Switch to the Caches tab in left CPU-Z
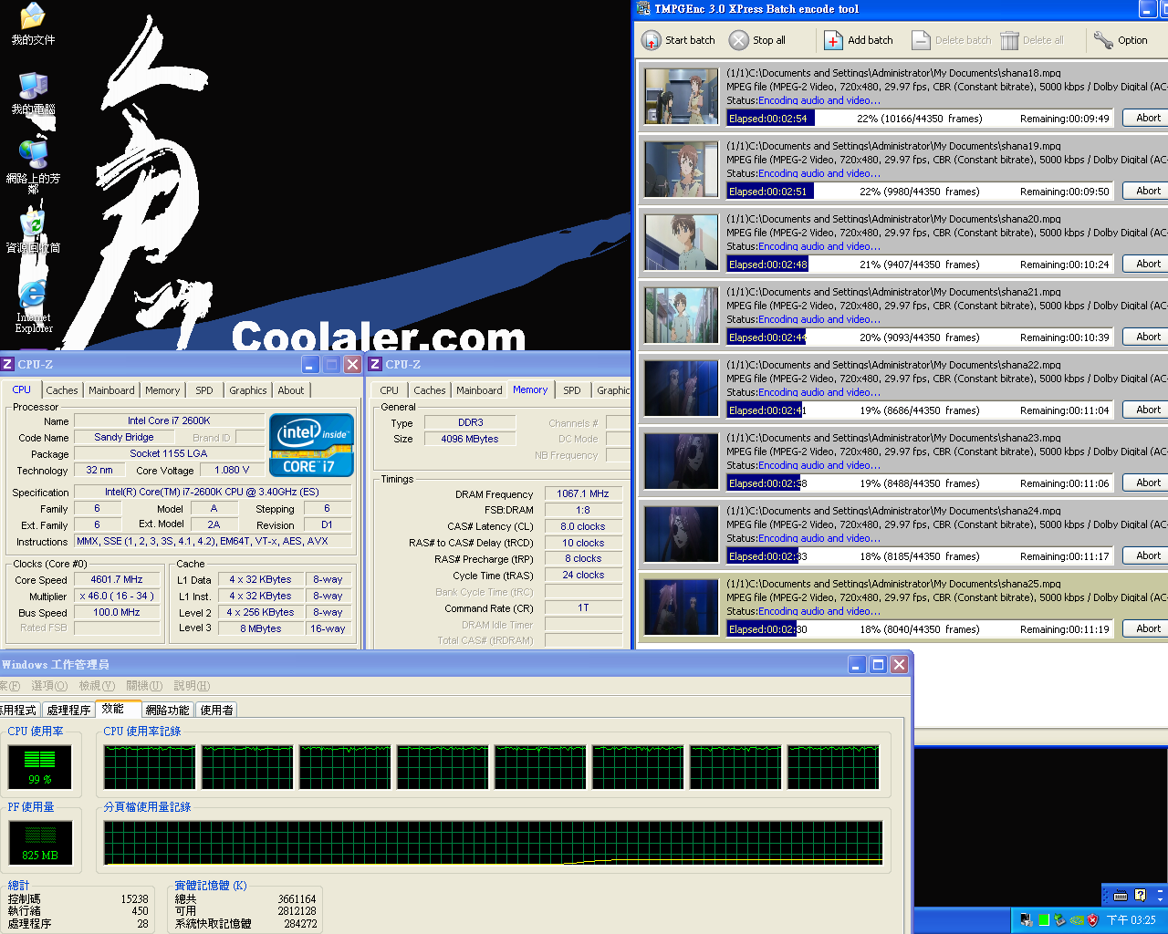 click(x=62, y=390)
